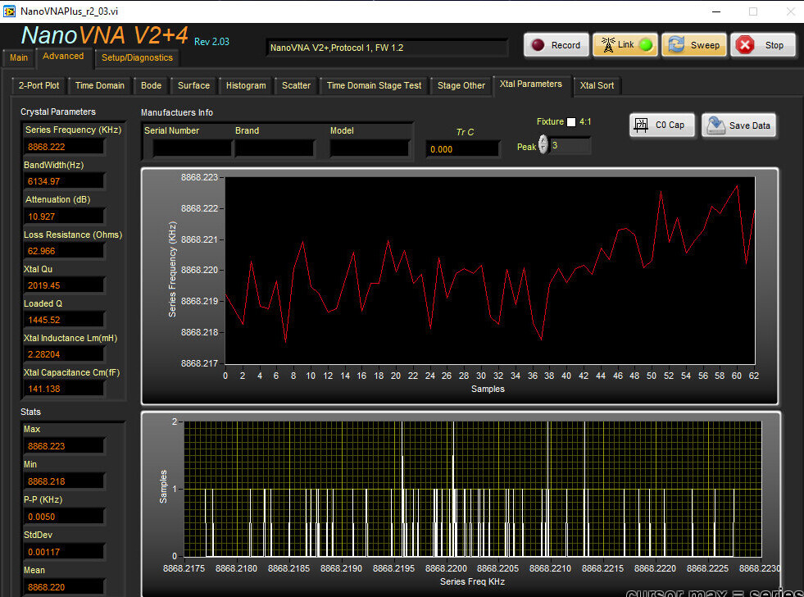Click the capacitor icon on C0 Cap
804x597 pixels.
click(x=641, y=125)
